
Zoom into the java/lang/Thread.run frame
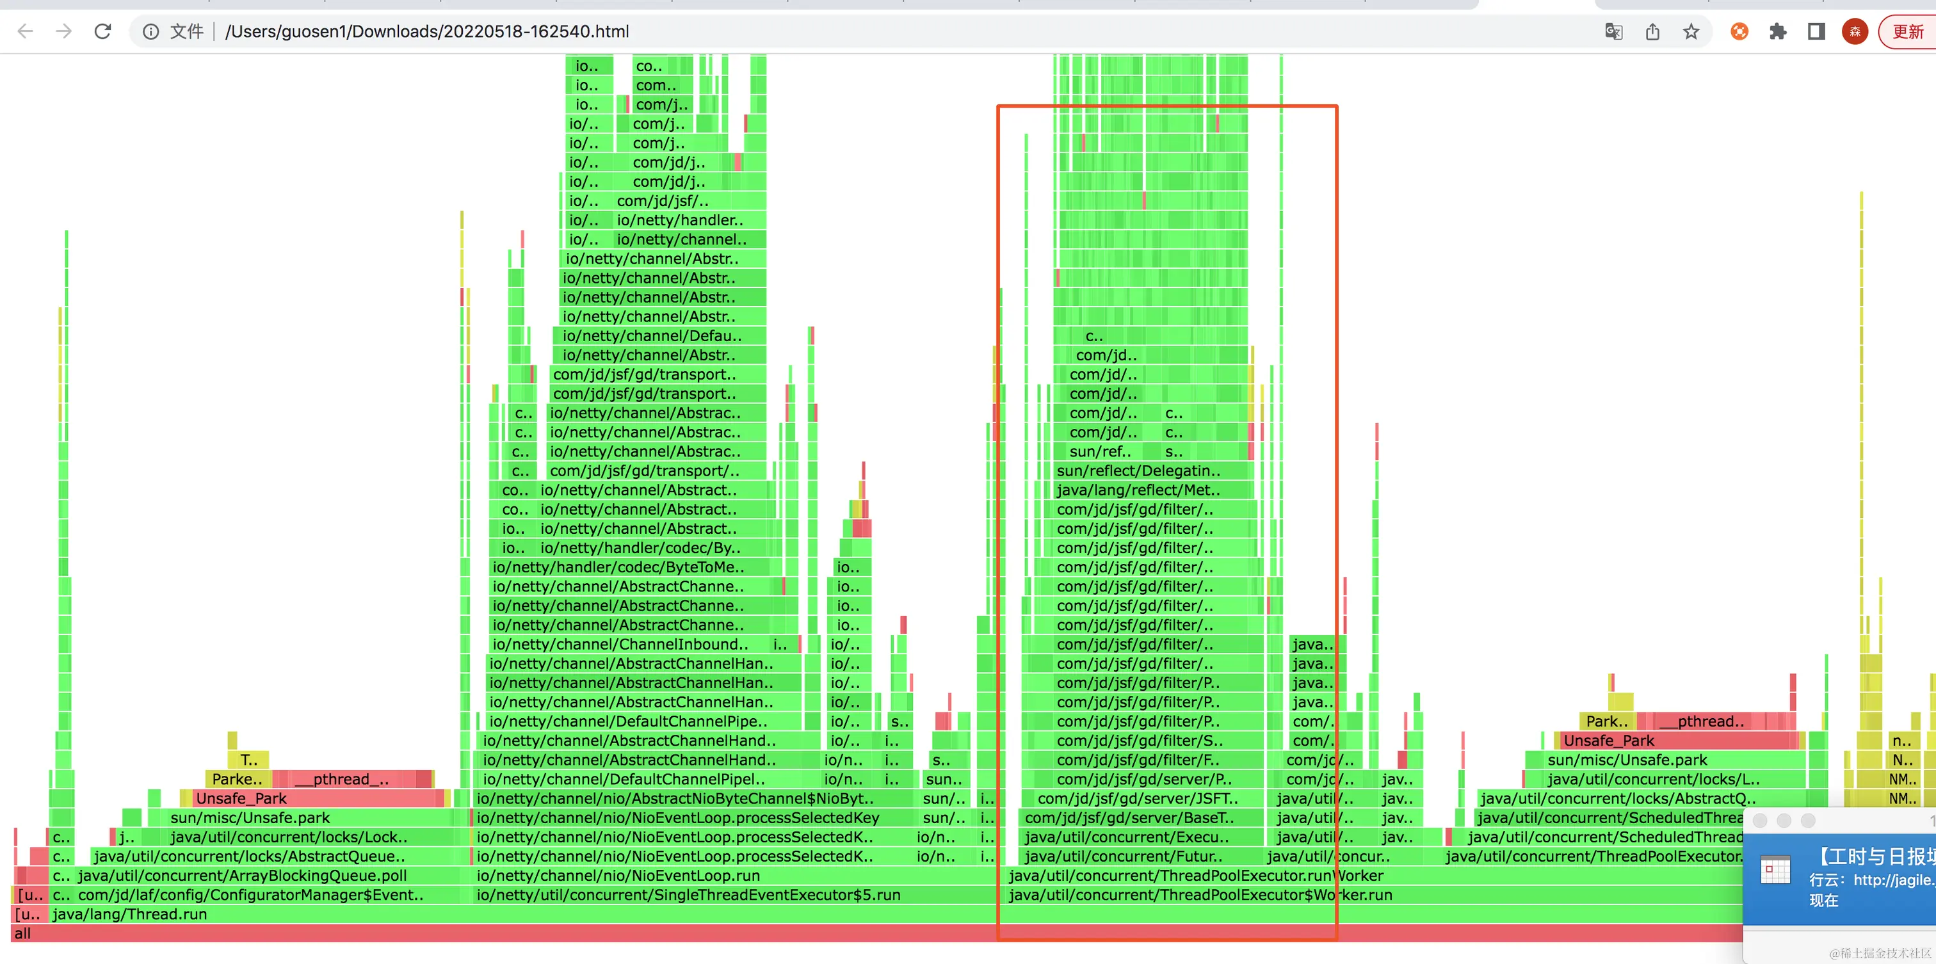(x=129, y=915)
